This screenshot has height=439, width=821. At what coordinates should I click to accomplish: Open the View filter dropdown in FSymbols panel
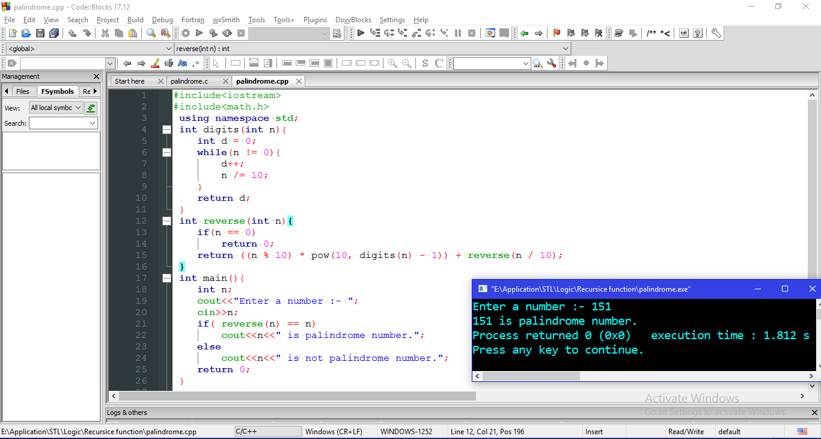(55, 107)
